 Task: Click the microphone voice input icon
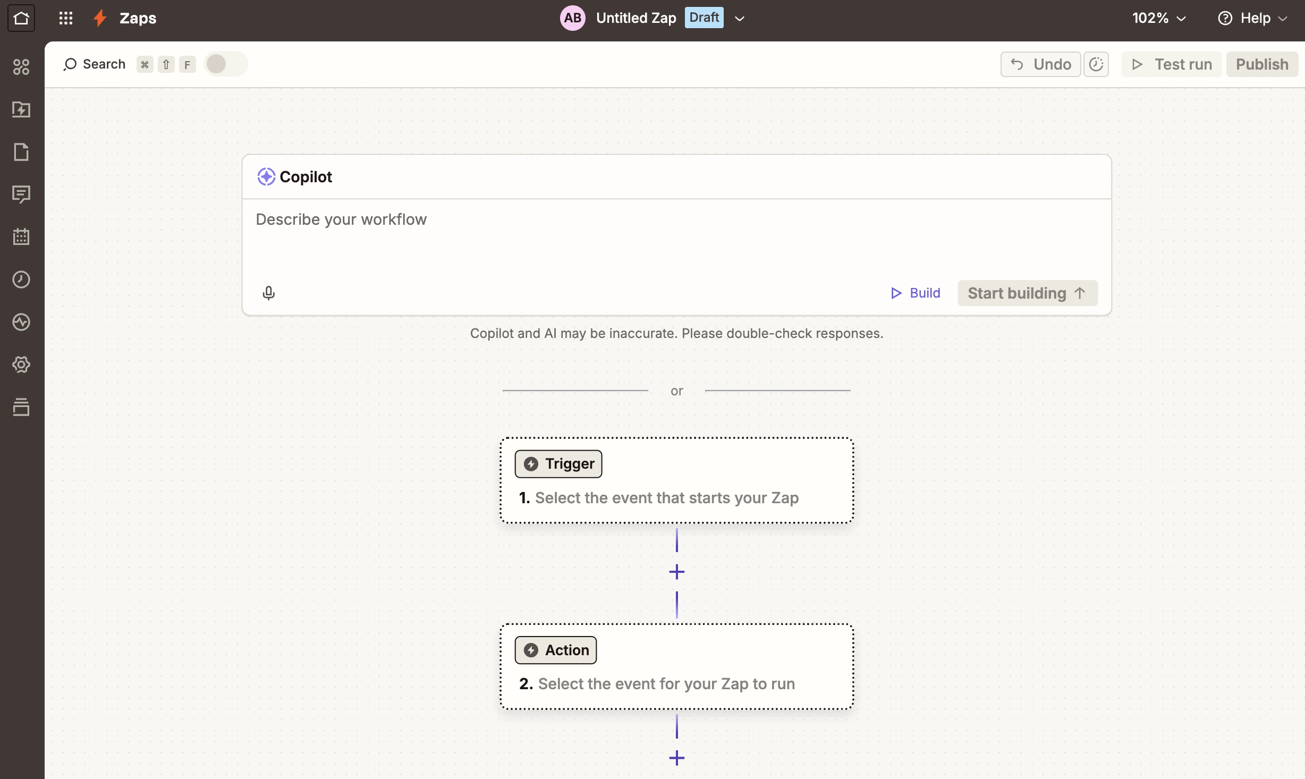coord(269,293)
